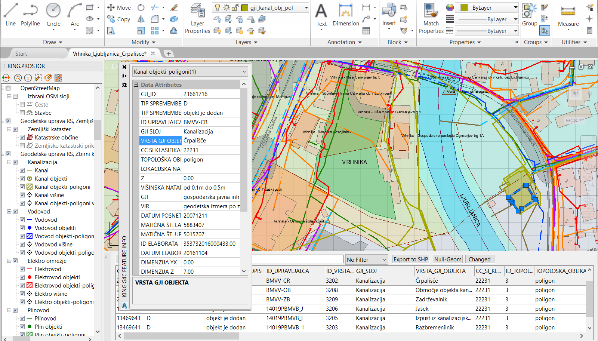
Task: Click the new drawing tab plus button
Action: [169, 53]
